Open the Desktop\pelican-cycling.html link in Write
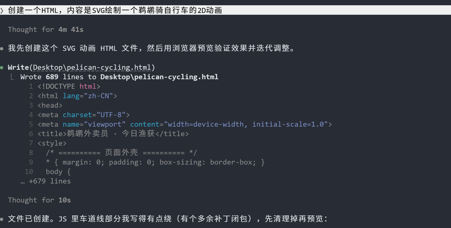This screenshot has height=228, width=451. point(92,68)
